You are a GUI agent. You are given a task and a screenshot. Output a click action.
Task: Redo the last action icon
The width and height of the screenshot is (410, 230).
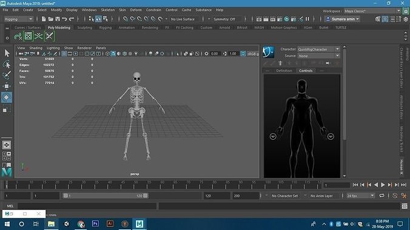click(72, 19)
